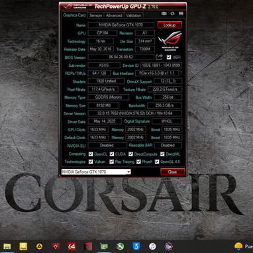Toggle the OpenCL checkbox
The height and width of the screenshot is (253, 253).
coord(91,154)
